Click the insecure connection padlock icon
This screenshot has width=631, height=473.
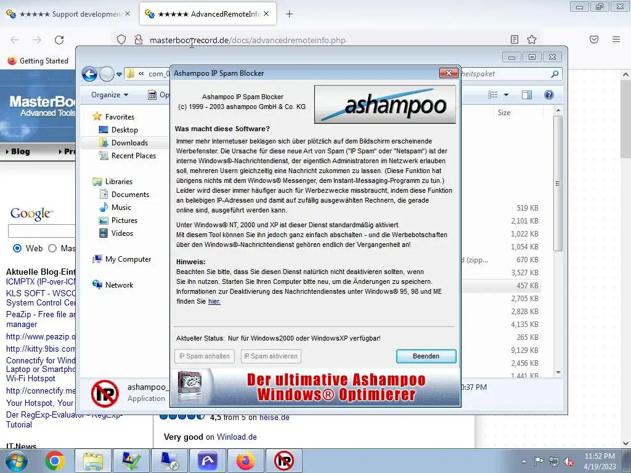tap(139, 40)
